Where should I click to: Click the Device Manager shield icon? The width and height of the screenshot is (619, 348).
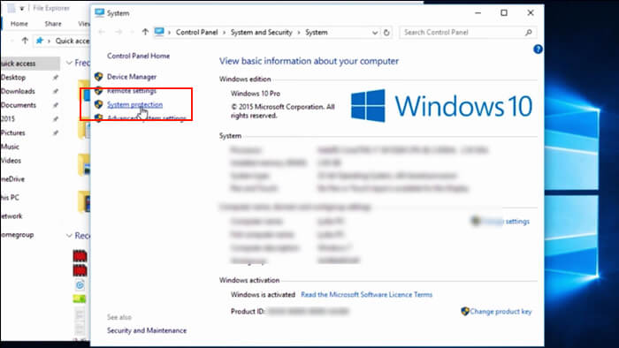(99, 77)
